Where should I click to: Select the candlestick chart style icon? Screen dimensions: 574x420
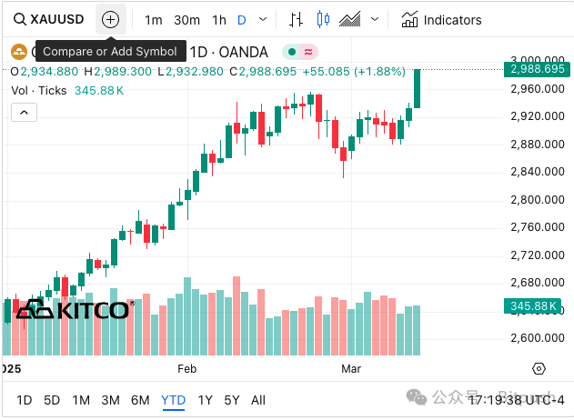coord(323,19)
